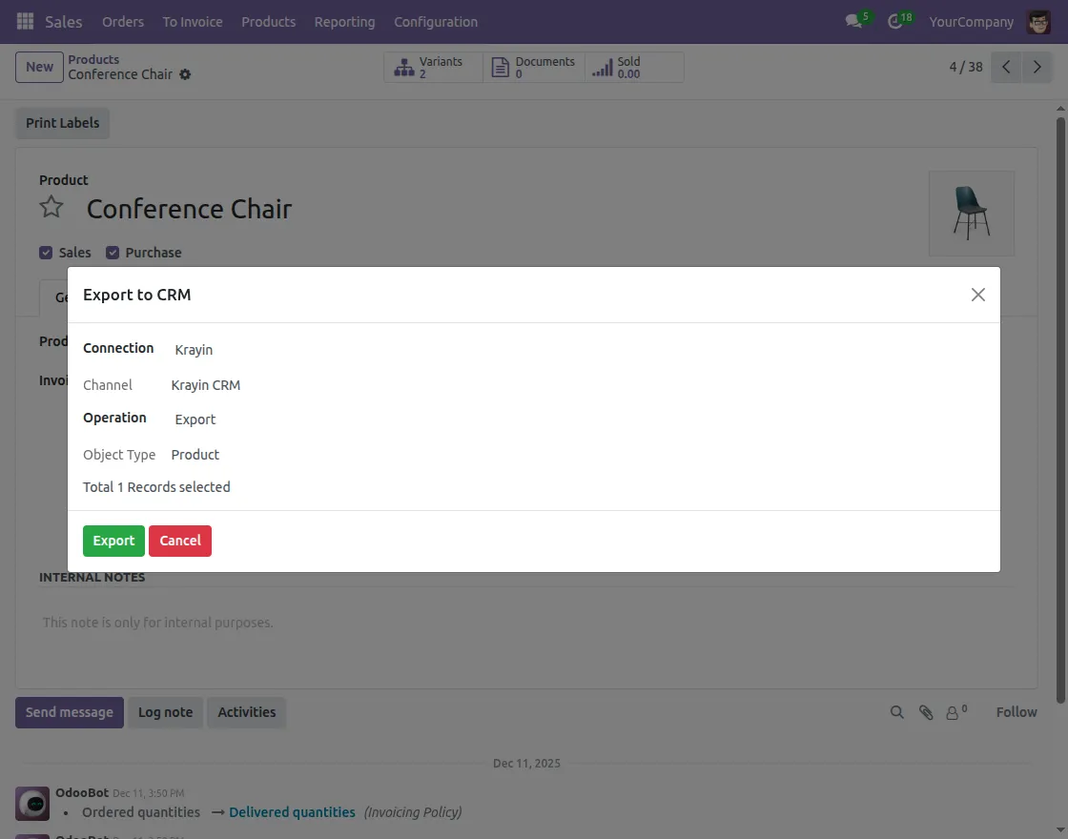1068x839 pixels.
Task: Open the YourCompany company switcher
Action: pyautogui.click(x=972, y=22)
